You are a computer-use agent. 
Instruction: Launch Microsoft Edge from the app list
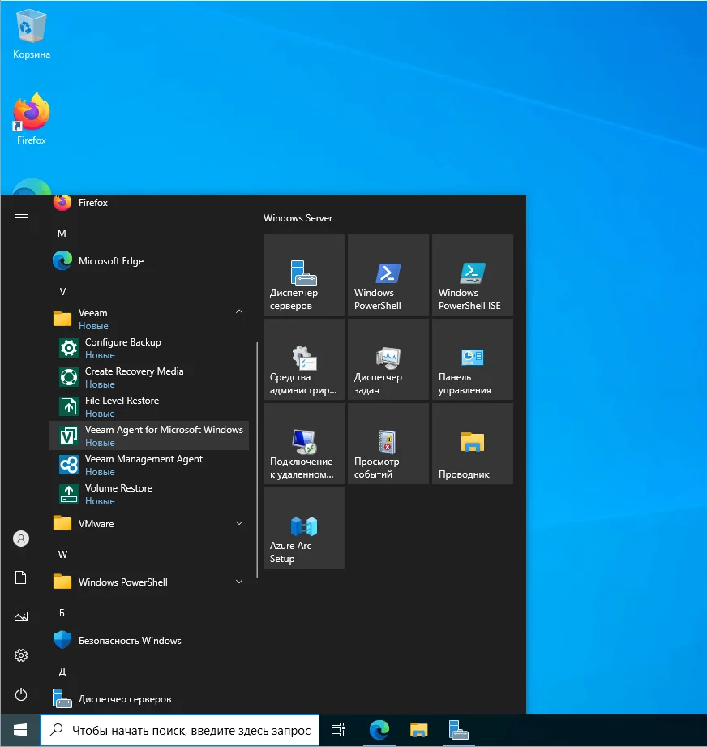(149, 261)
